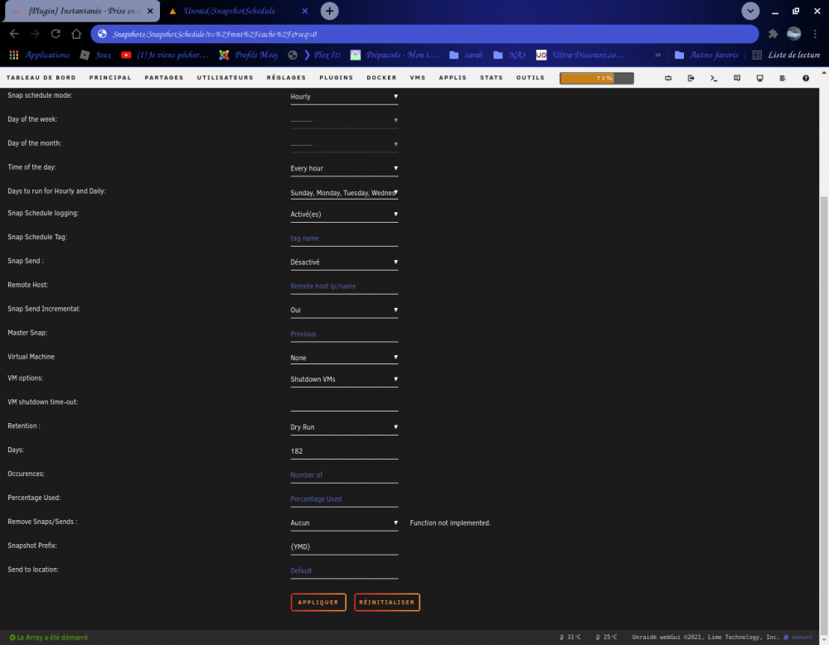Click the logout icon in Unraid header

tap(691, 78)
